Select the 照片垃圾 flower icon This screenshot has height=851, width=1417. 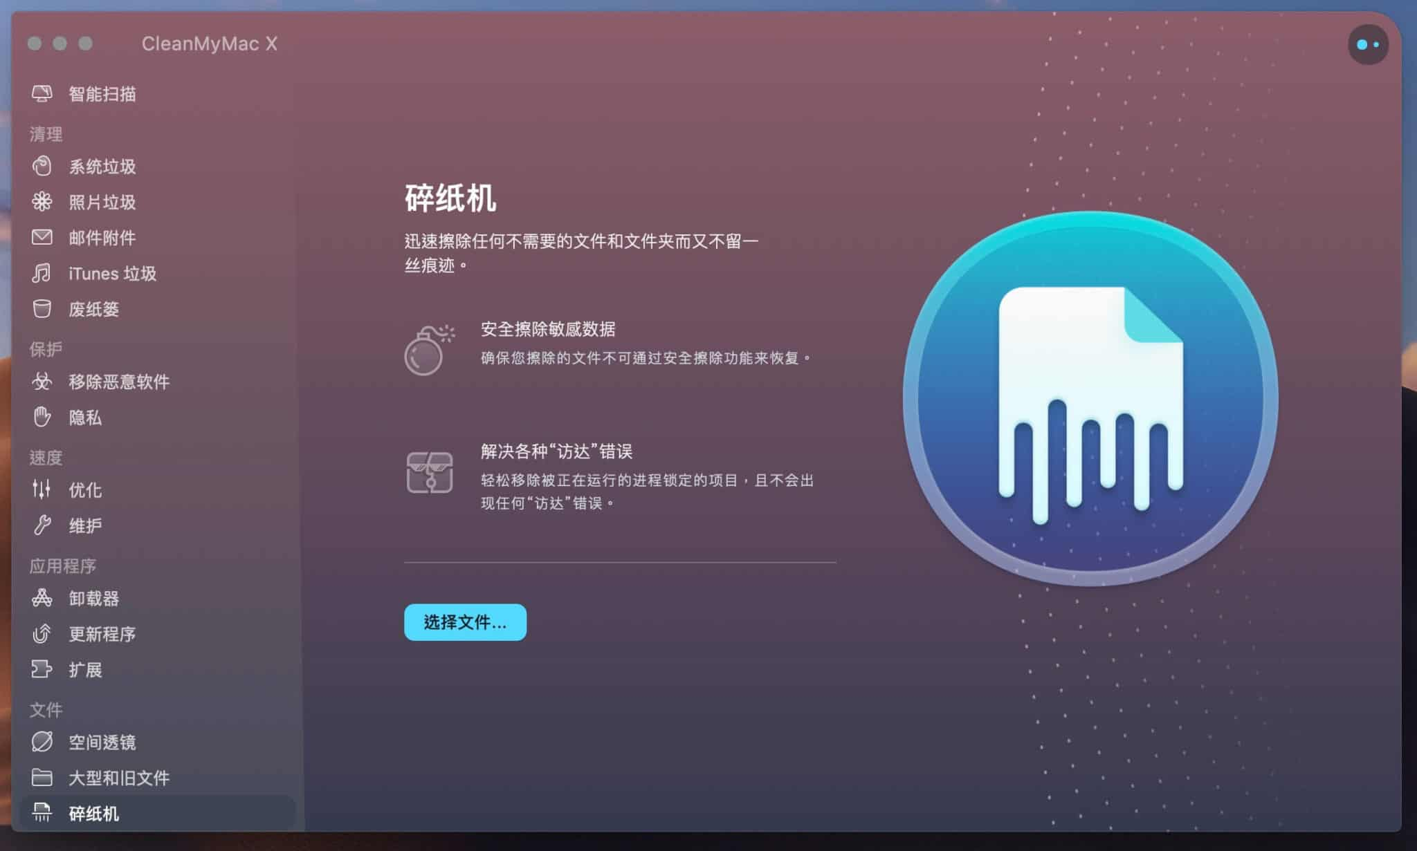42,202
